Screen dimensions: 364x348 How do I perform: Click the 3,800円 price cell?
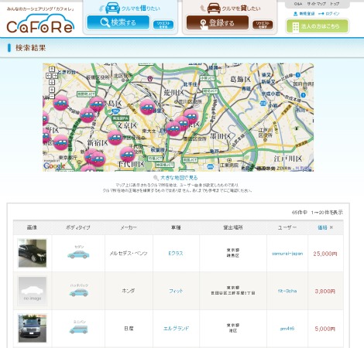tap(325, 292)
